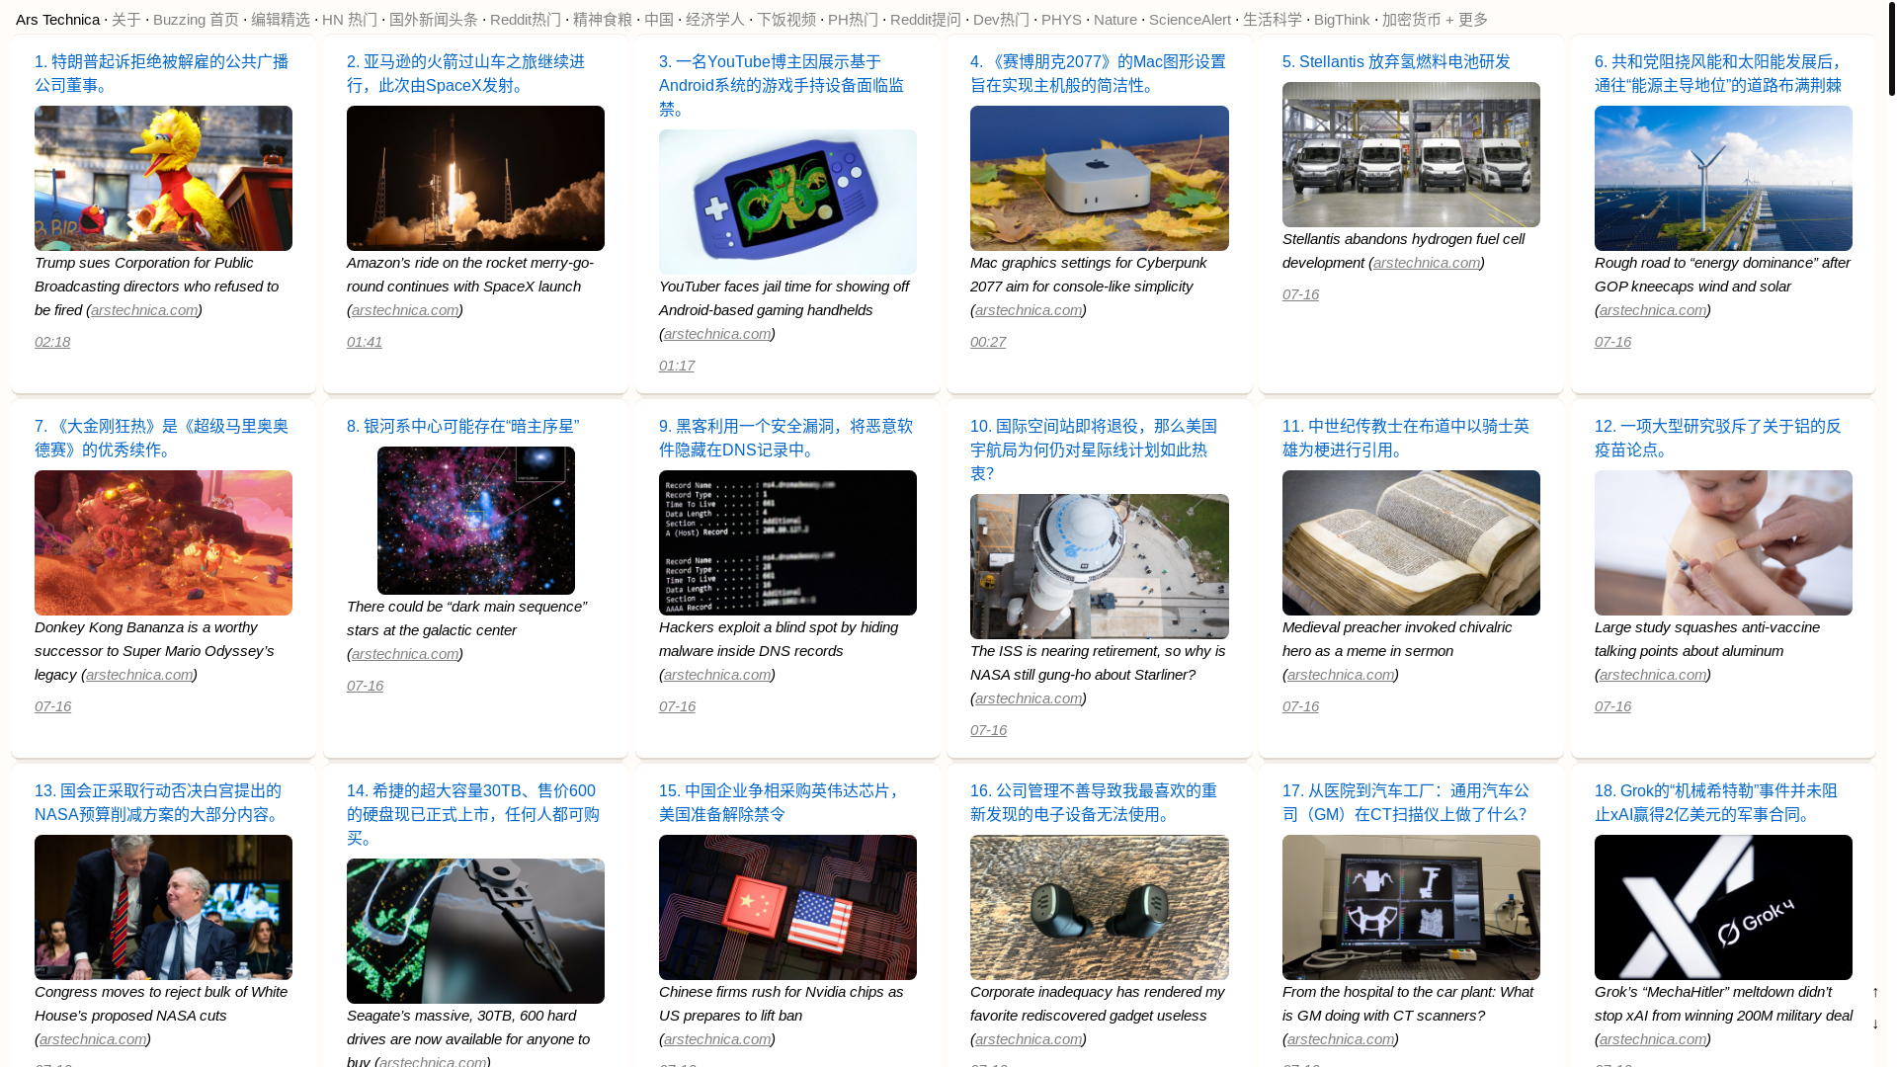Screen dimensions: 1897x1067
Task: Click the page's vertical scrollbar thumb
Action: point(1891,47)
